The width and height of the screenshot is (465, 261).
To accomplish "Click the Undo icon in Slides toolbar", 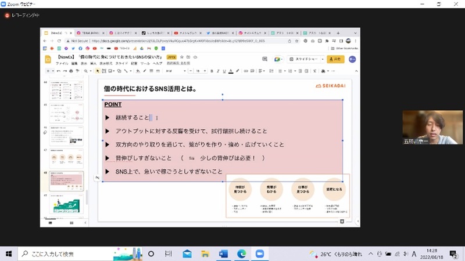I will [59, 71].
